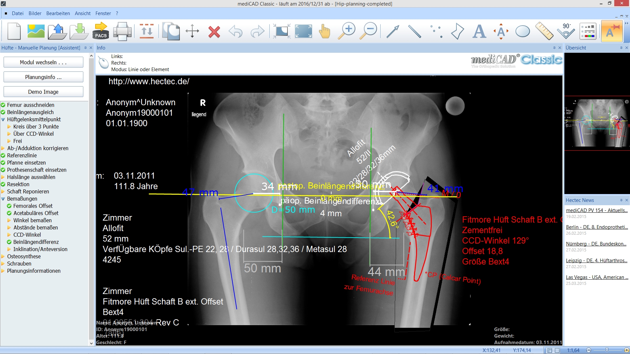Viewport: 630px width, 354px height.
Task: Click the Modul wechseln button
Action: [43, 62]
